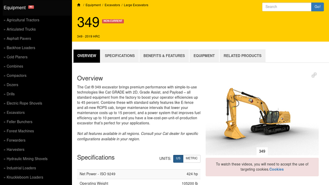Click the 349 - 2019 HRC subtitle
The height and width of the screenshot is (185, 329).
pos(88,37)
